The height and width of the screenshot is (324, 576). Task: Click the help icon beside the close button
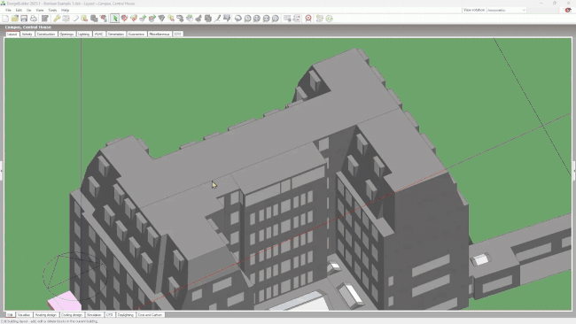click(x=567, y=11)
